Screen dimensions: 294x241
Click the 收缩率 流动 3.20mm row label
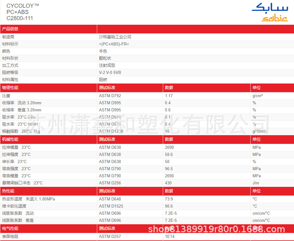[22, 103]
